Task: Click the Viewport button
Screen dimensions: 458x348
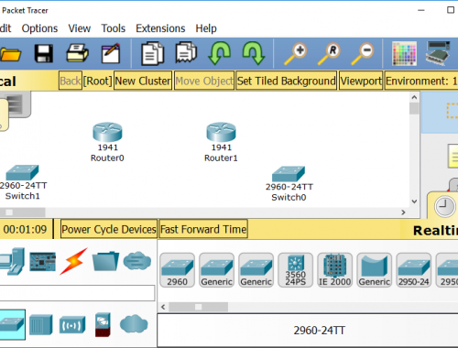Action: point(361,81)
